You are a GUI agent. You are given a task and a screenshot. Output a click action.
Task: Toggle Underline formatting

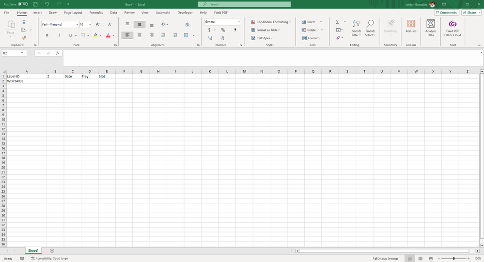(x=70, y=35)
